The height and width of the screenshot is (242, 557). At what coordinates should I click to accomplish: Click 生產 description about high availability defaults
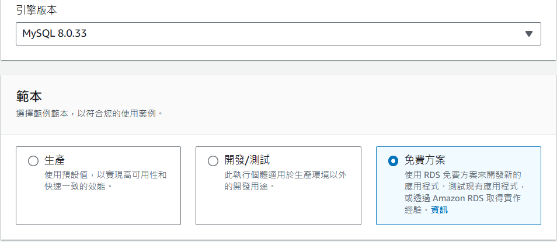coord(106,181)
